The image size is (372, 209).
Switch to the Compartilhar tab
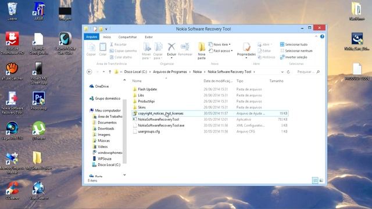click(127, 37)
